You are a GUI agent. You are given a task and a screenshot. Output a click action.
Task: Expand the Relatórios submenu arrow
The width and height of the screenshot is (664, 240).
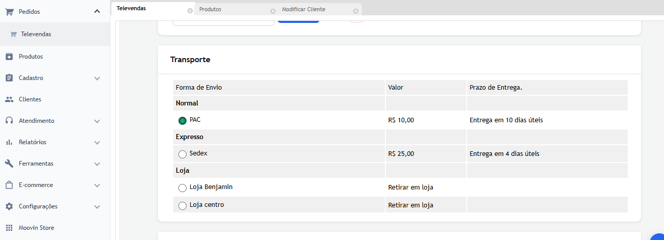pyautogui.click(x=97, y=143)
